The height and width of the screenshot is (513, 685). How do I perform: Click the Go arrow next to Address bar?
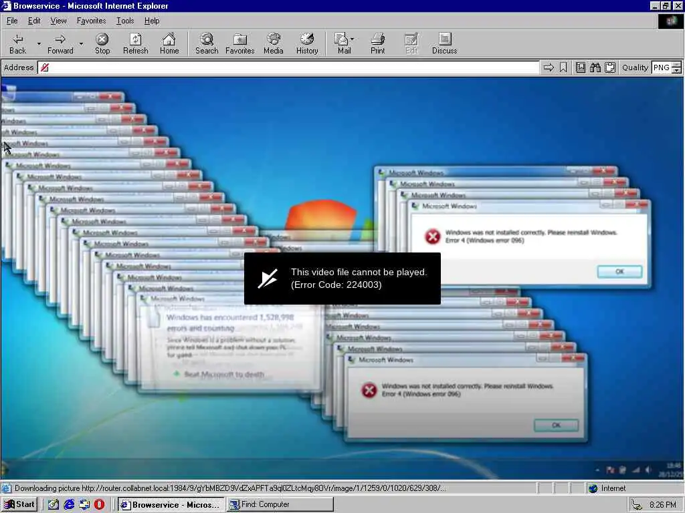coord(549,67)
